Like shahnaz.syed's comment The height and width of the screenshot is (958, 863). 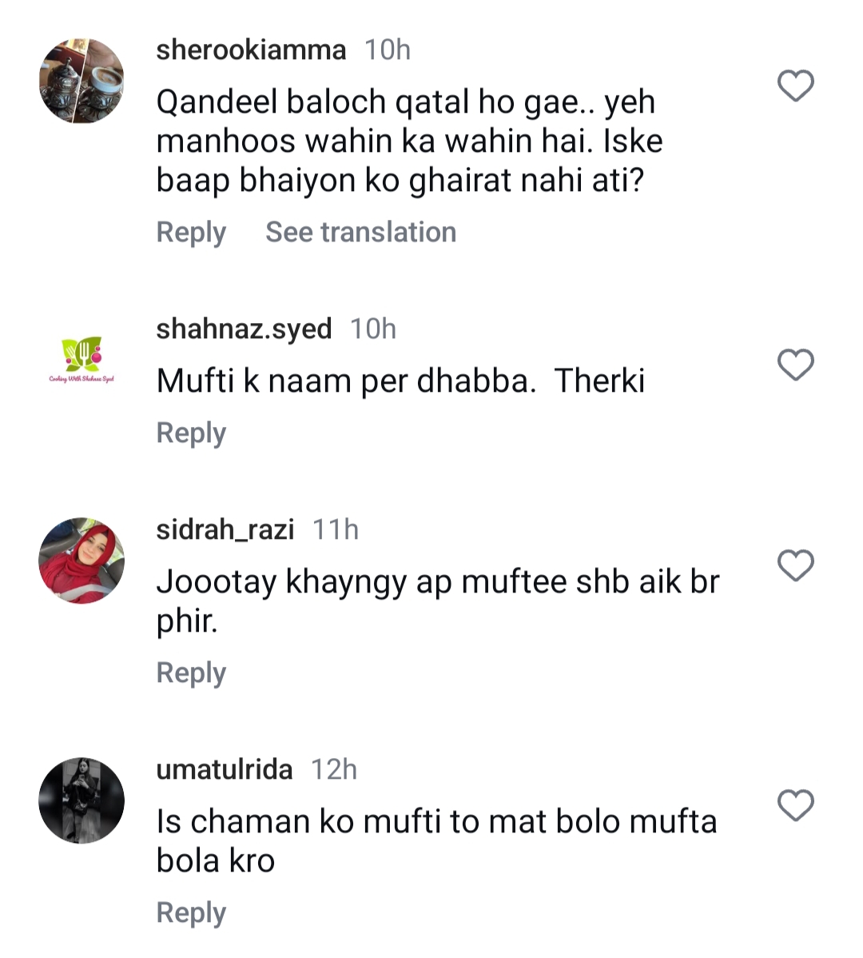coord(795,365)
